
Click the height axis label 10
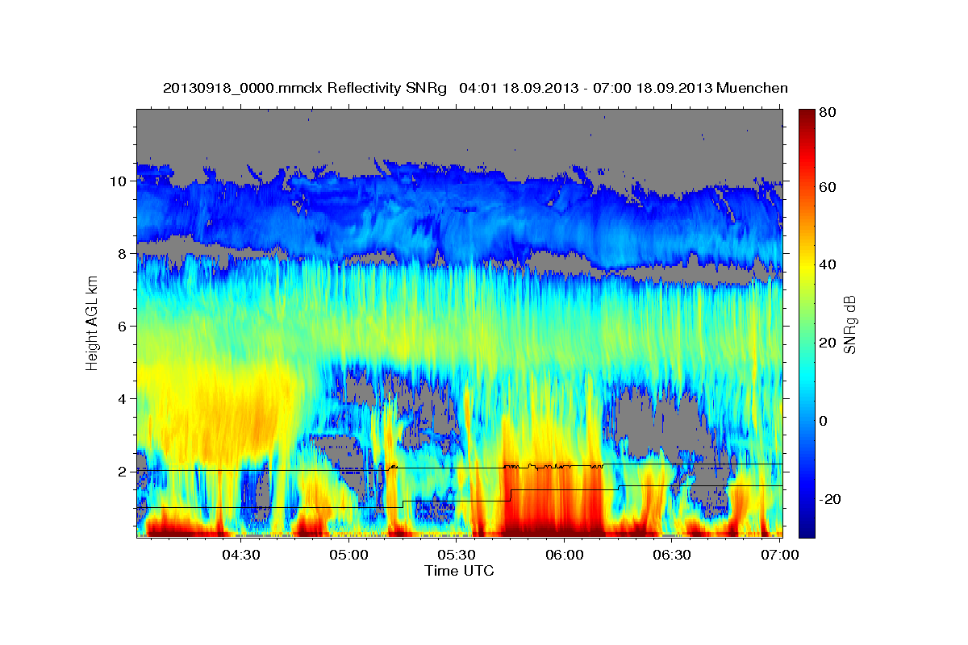point(119,181)
